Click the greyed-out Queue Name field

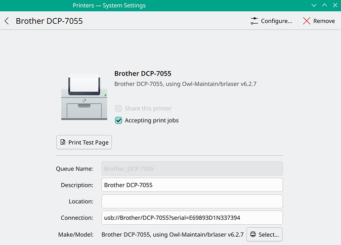pyautogui.click(x=192, y=168)
